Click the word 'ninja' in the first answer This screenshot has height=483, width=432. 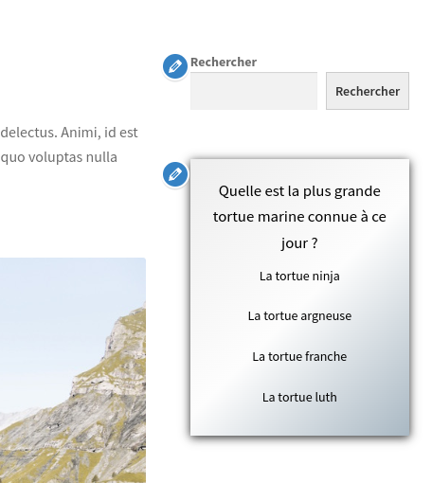(x=326, y=277)
